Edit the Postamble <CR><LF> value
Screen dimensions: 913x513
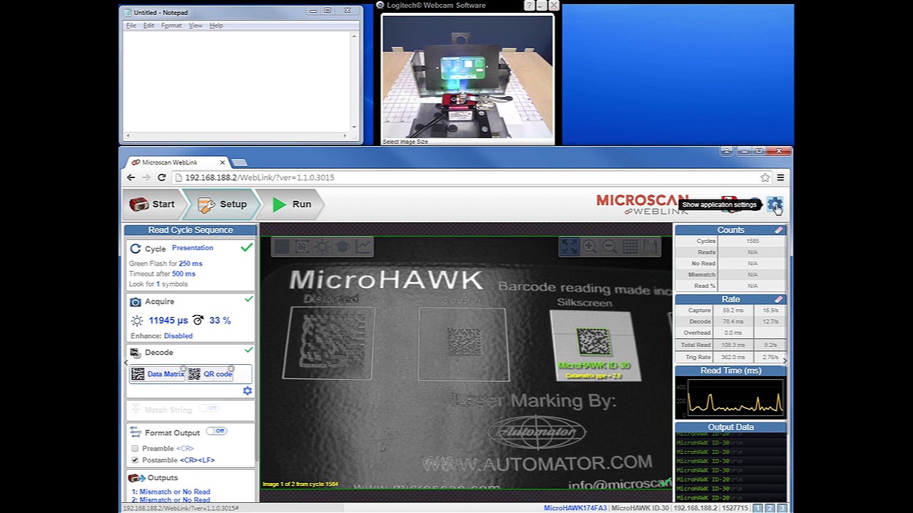[x=197, y=460]
